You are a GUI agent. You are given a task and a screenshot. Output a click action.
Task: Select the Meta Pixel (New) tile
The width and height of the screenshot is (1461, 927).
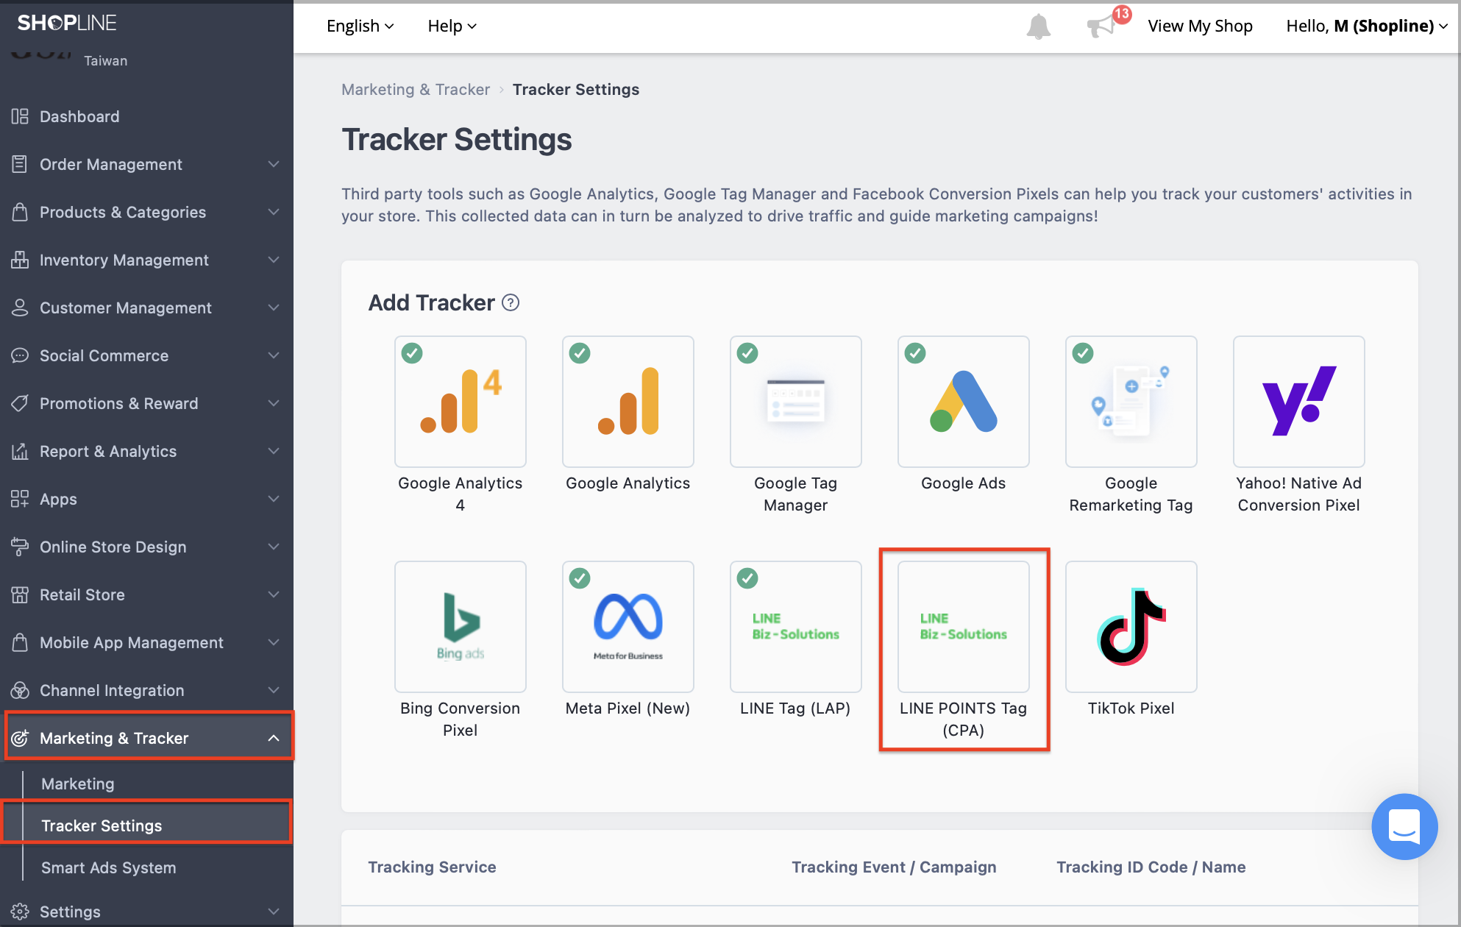(x=628, y=627)
